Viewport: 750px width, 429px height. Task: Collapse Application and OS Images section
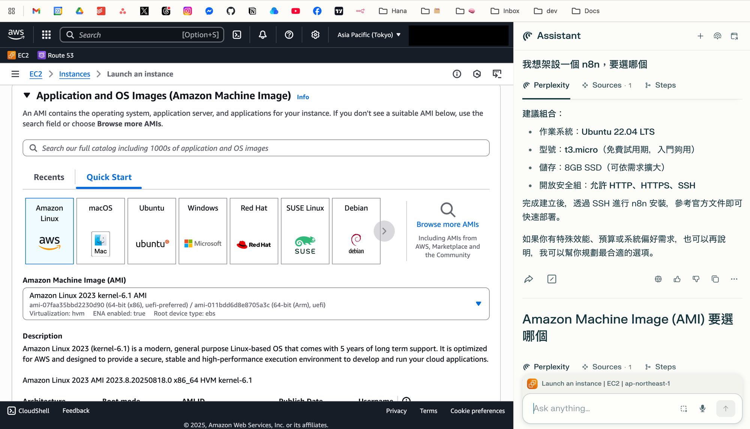(27, 96)
